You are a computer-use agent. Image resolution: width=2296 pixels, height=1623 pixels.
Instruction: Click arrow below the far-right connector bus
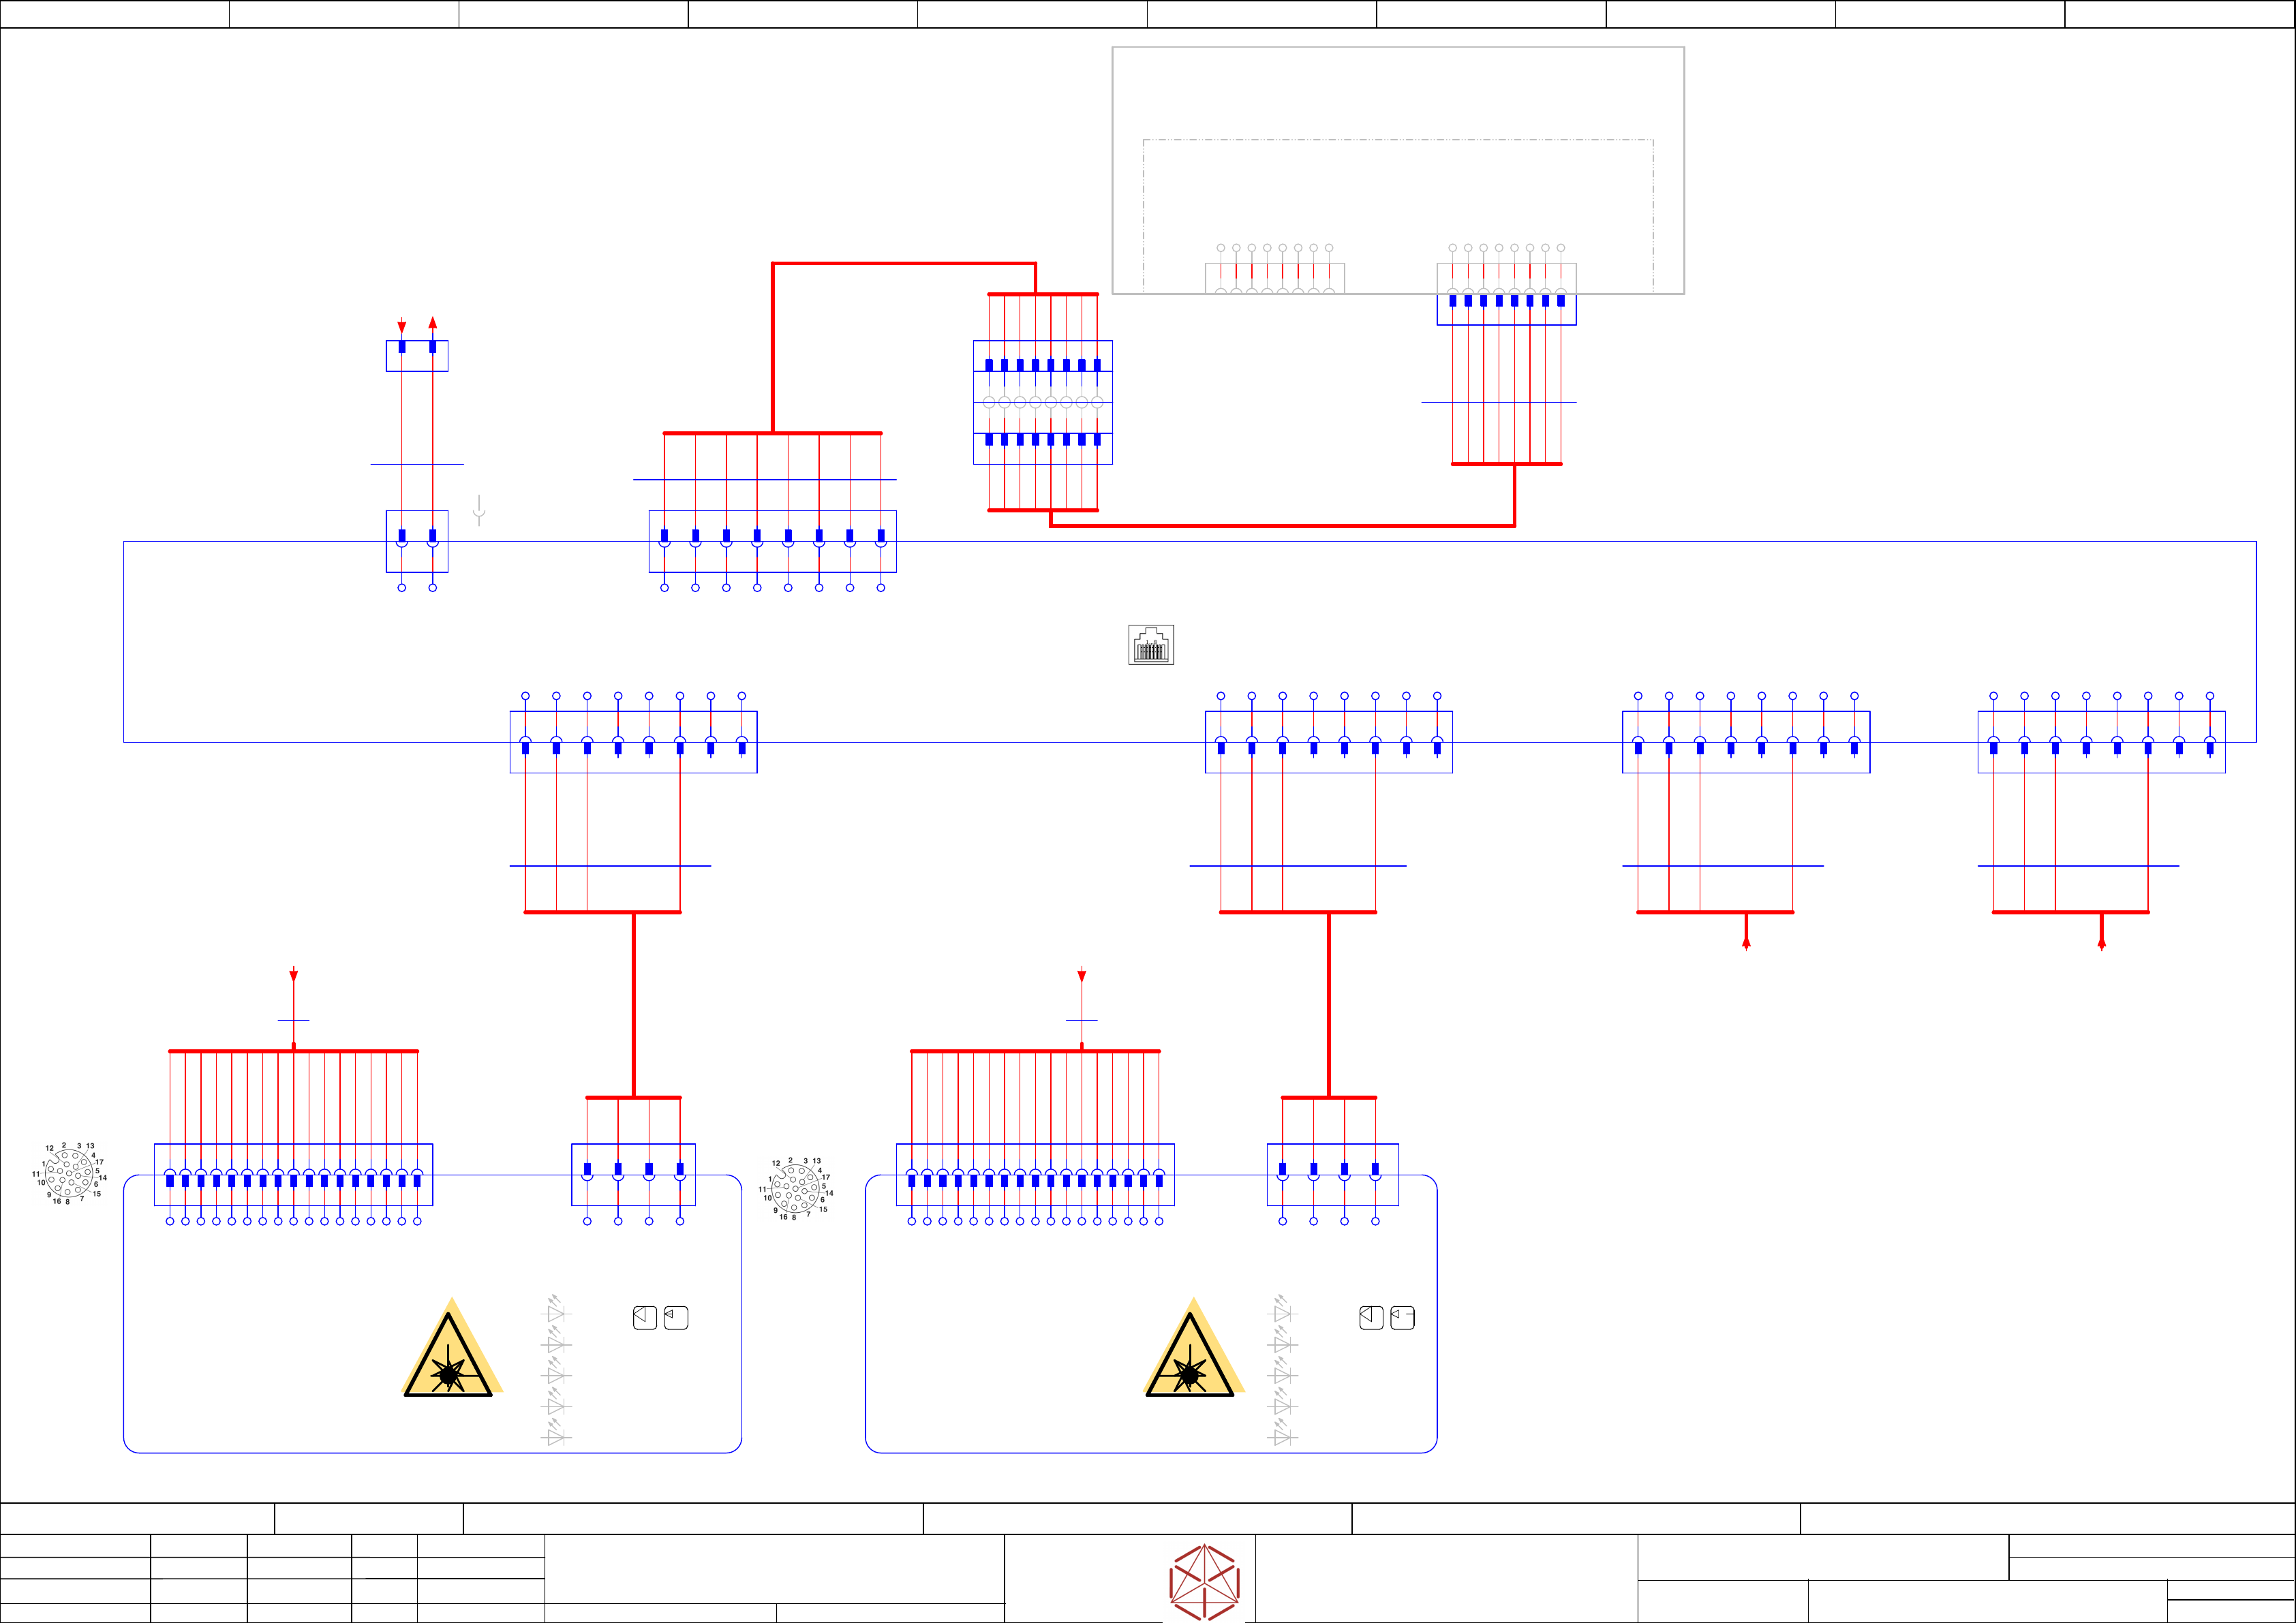click(2101, 942)
